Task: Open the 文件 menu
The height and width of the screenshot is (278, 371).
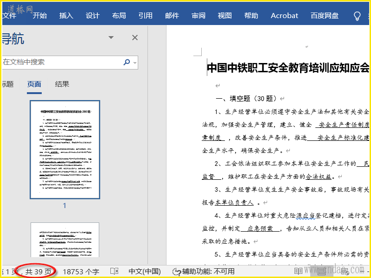Action: [x=9, y=15]
